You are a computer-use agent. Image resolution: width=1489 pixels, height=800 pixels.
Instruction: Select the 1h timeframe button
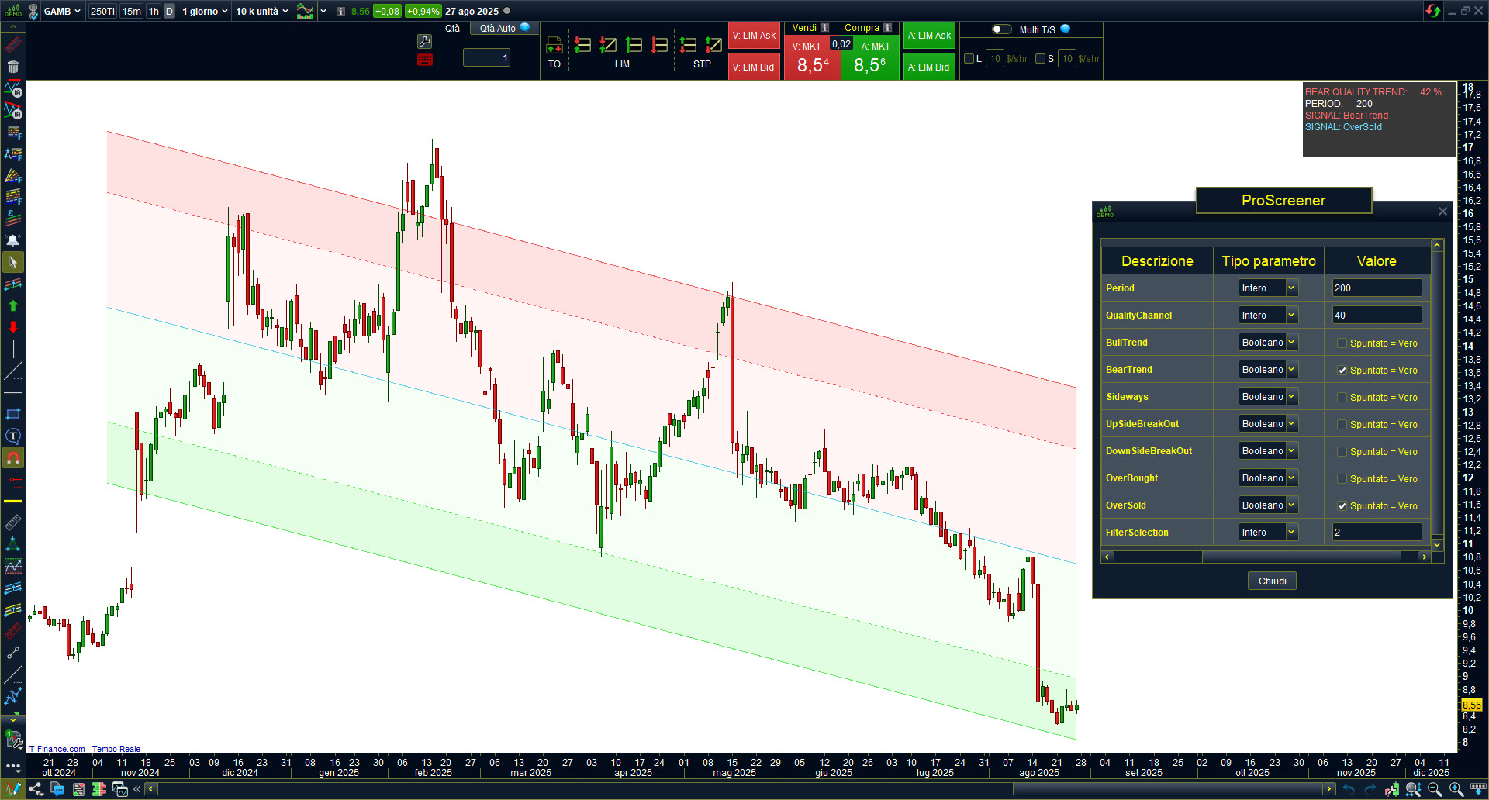pos(154,12)
